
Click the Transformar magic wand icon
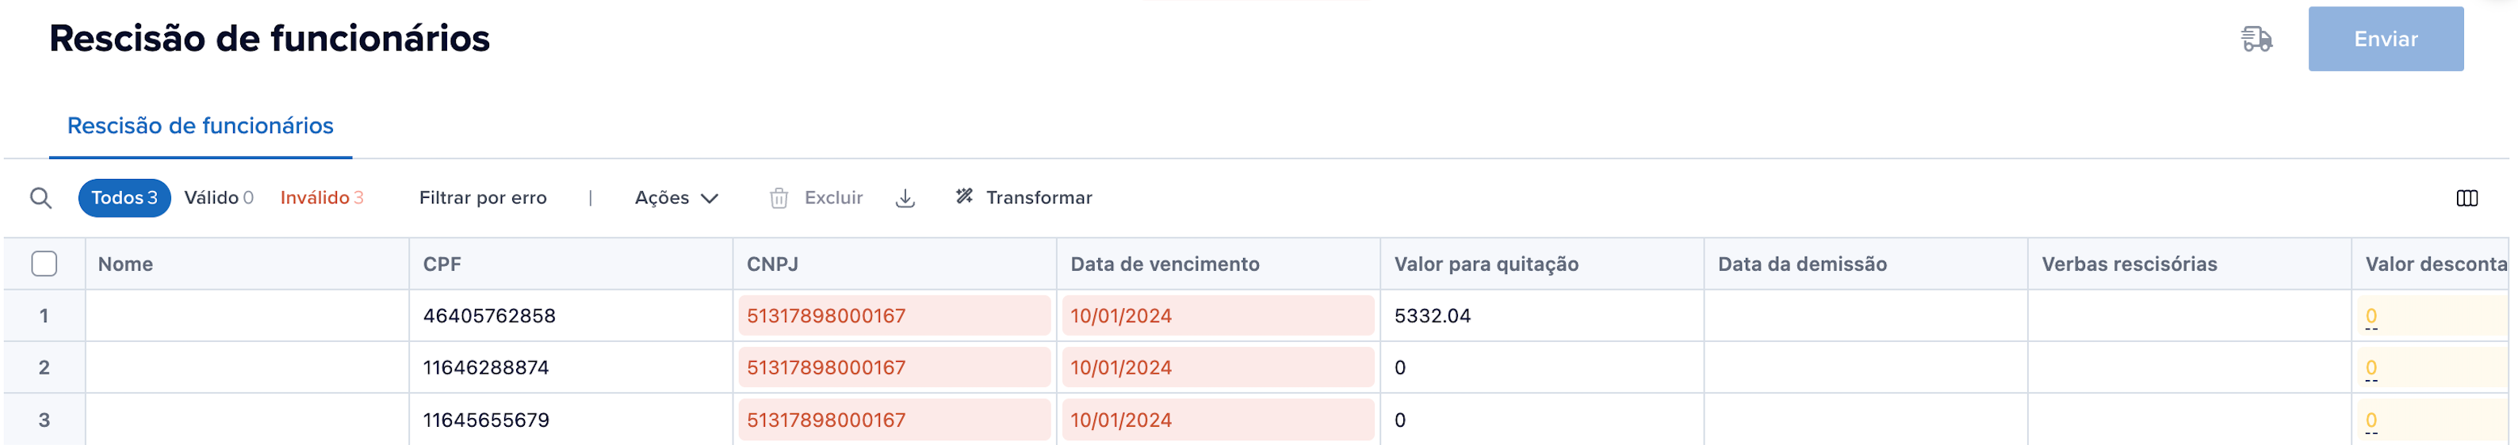(x=964, y=197)
